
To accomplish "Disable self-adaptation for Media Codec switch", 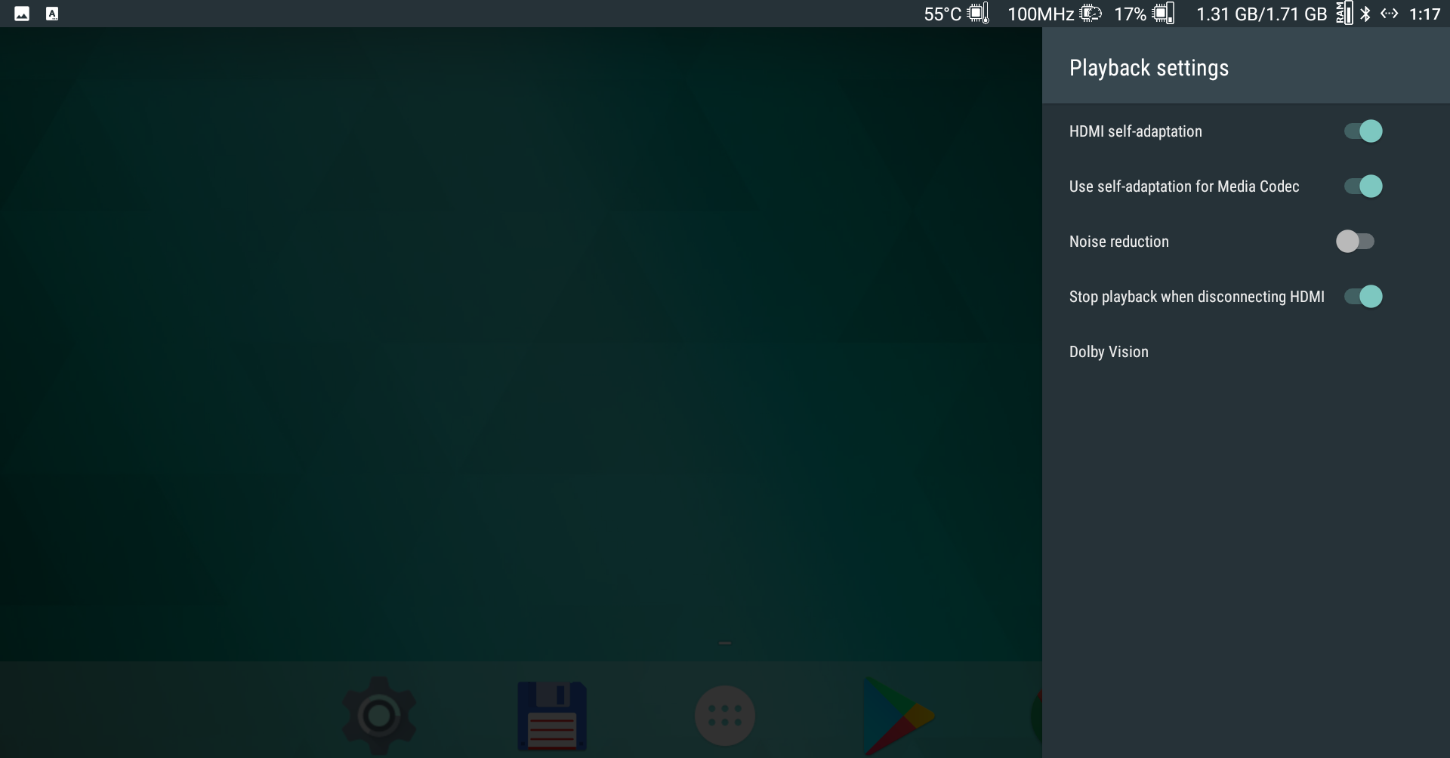I will click(x=1363, y=186).
